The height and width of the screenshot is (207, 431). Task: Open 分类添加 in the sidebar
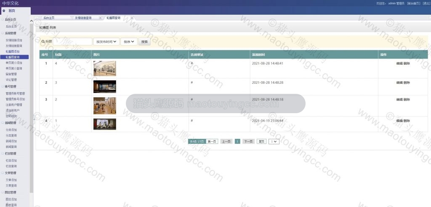(x=11, y=130)
